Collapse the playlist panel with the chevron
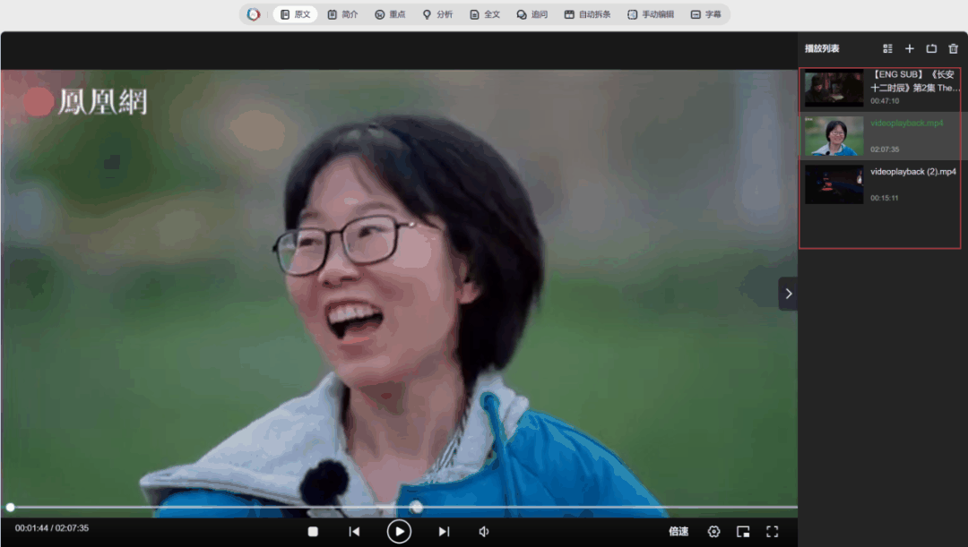968x547 pixels. 788,294
